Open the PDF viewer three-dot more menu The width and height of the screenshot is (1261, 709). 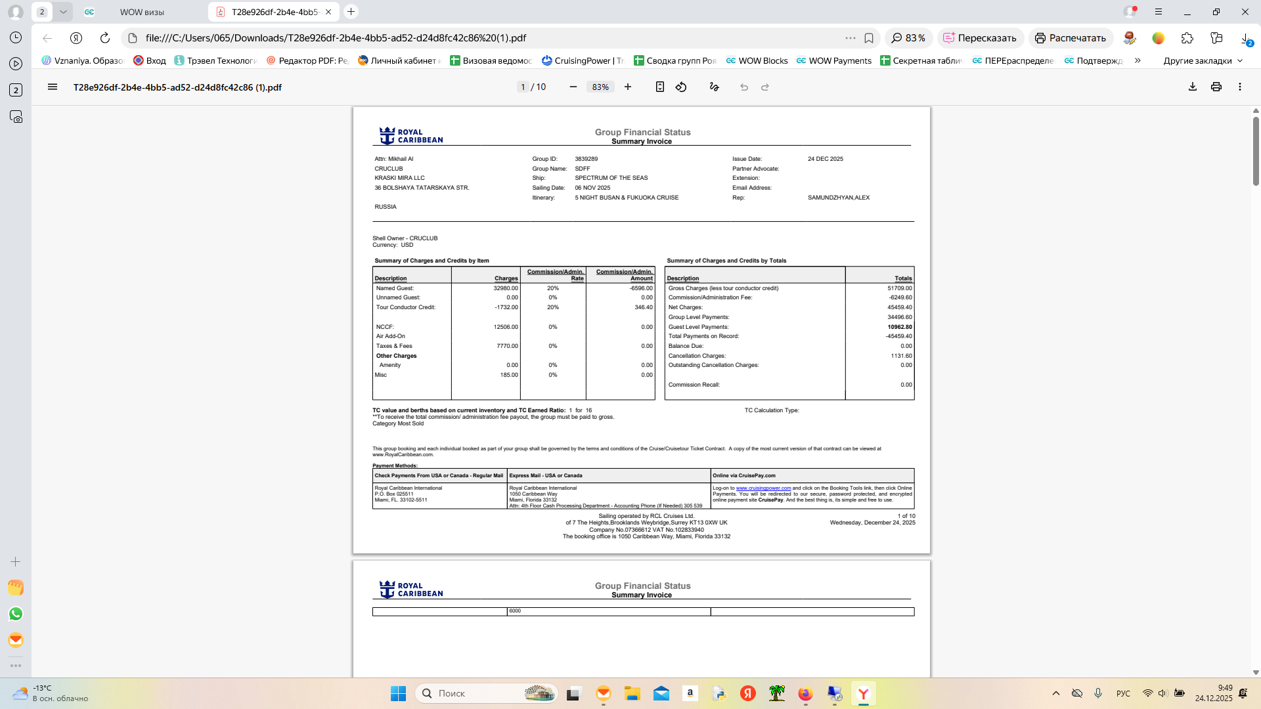[1240, 87]
